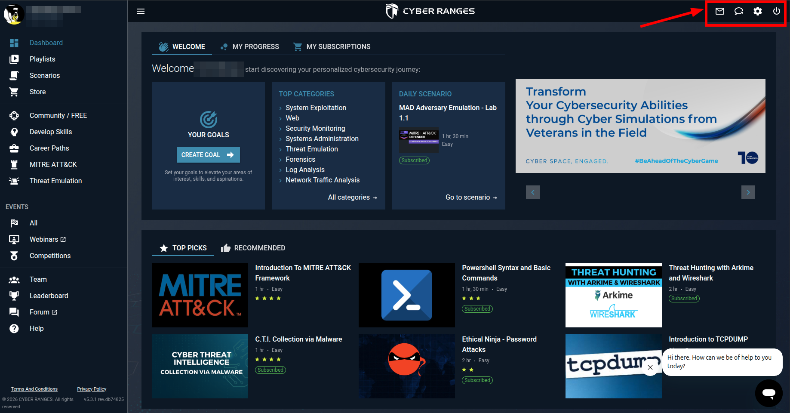This screenshot has width=790, height=413.
Task: Click the power logout icon
Action: coord(777,11)
